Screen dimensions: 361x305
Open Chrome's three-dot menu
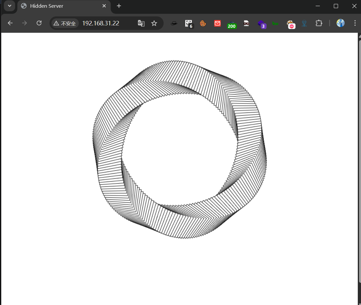pyautogui.click(x=355, y=23)
